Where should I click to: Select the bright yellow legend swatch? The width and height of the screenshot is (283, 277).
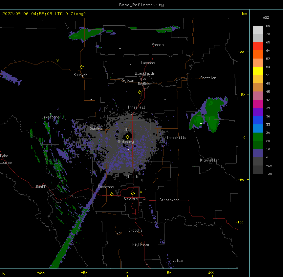point(258,71)
